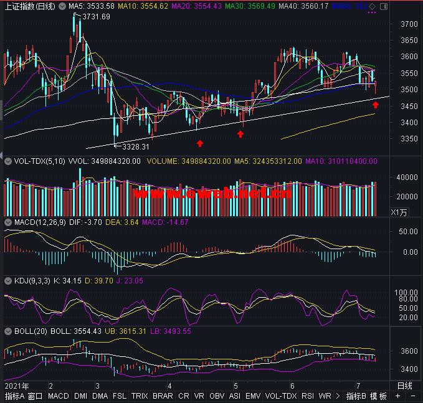Click the red arrow marker near May low
This screenshot has width=423, height=403.
[x=240, y=134]
